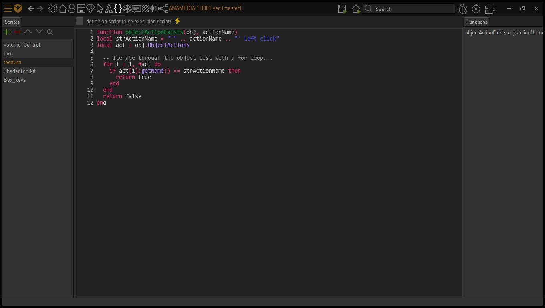Add a new script with green plus
Image resolution: width=545 pixels, height=308 pixels.
point(7,32)
